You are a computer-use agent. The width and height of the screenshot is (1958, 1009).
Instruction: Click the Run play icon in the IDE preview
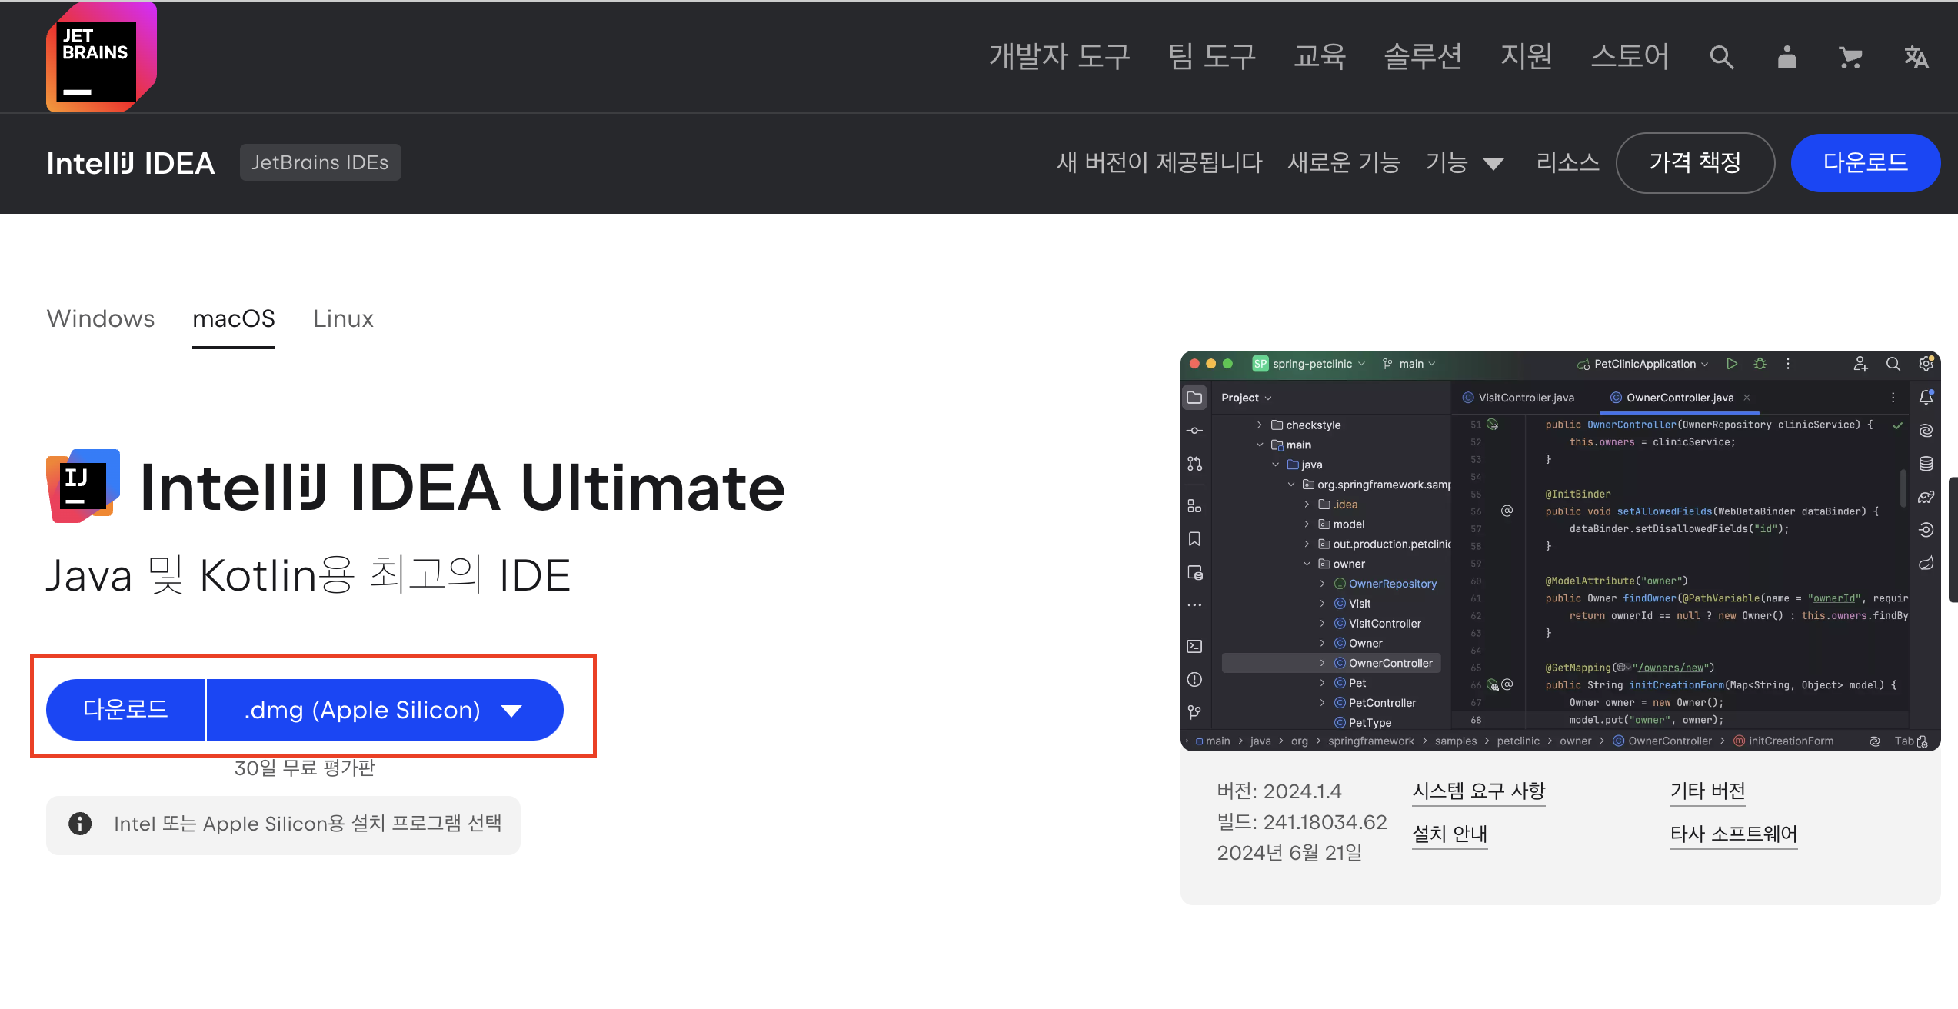pyautogui.click(x=1731, y=364)
